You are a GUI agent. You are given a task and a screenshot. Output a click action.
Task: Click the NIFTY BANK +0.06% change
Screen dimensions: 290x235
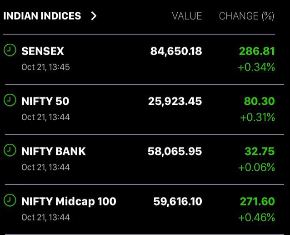[x=256, y=168]
